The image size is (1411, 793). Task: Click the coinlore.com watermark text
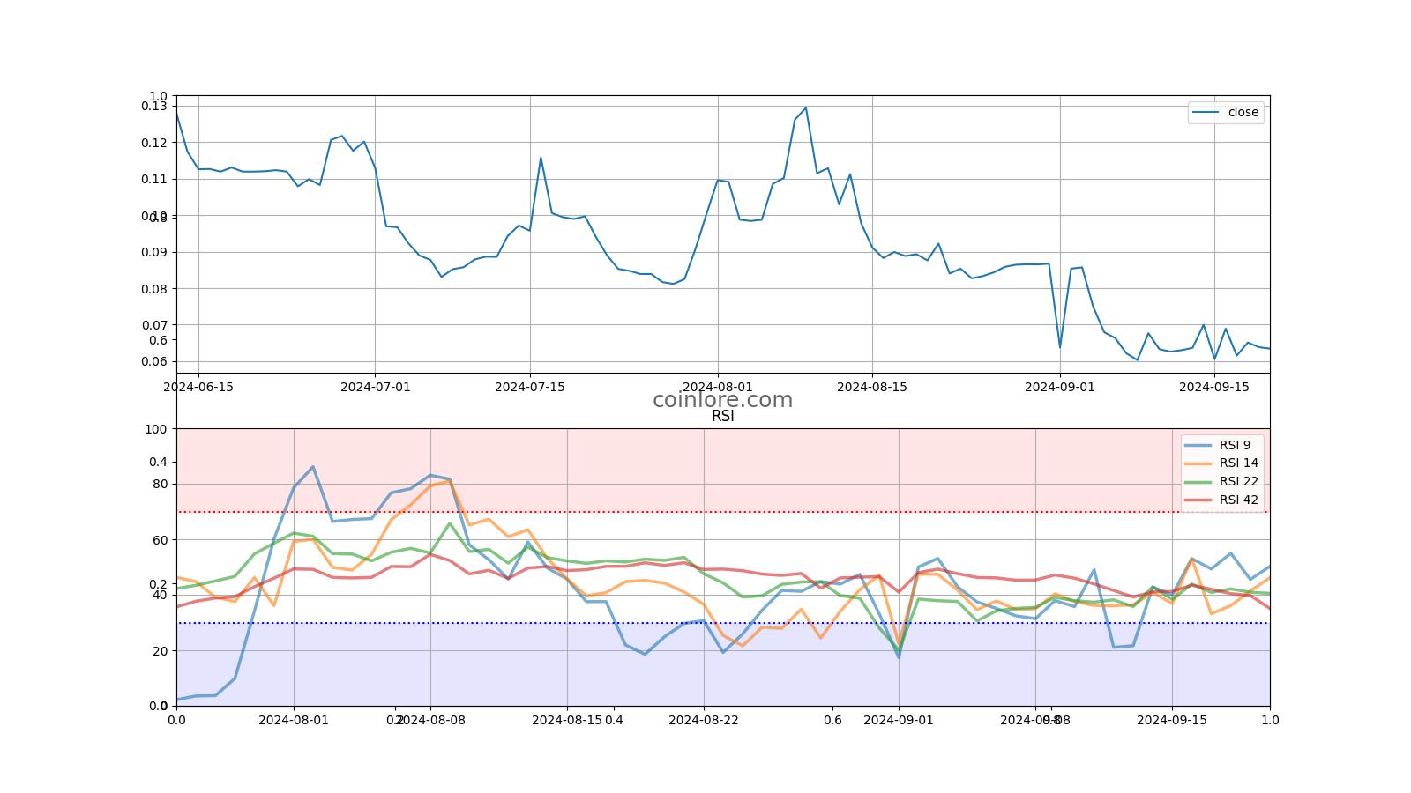[722, 400]
